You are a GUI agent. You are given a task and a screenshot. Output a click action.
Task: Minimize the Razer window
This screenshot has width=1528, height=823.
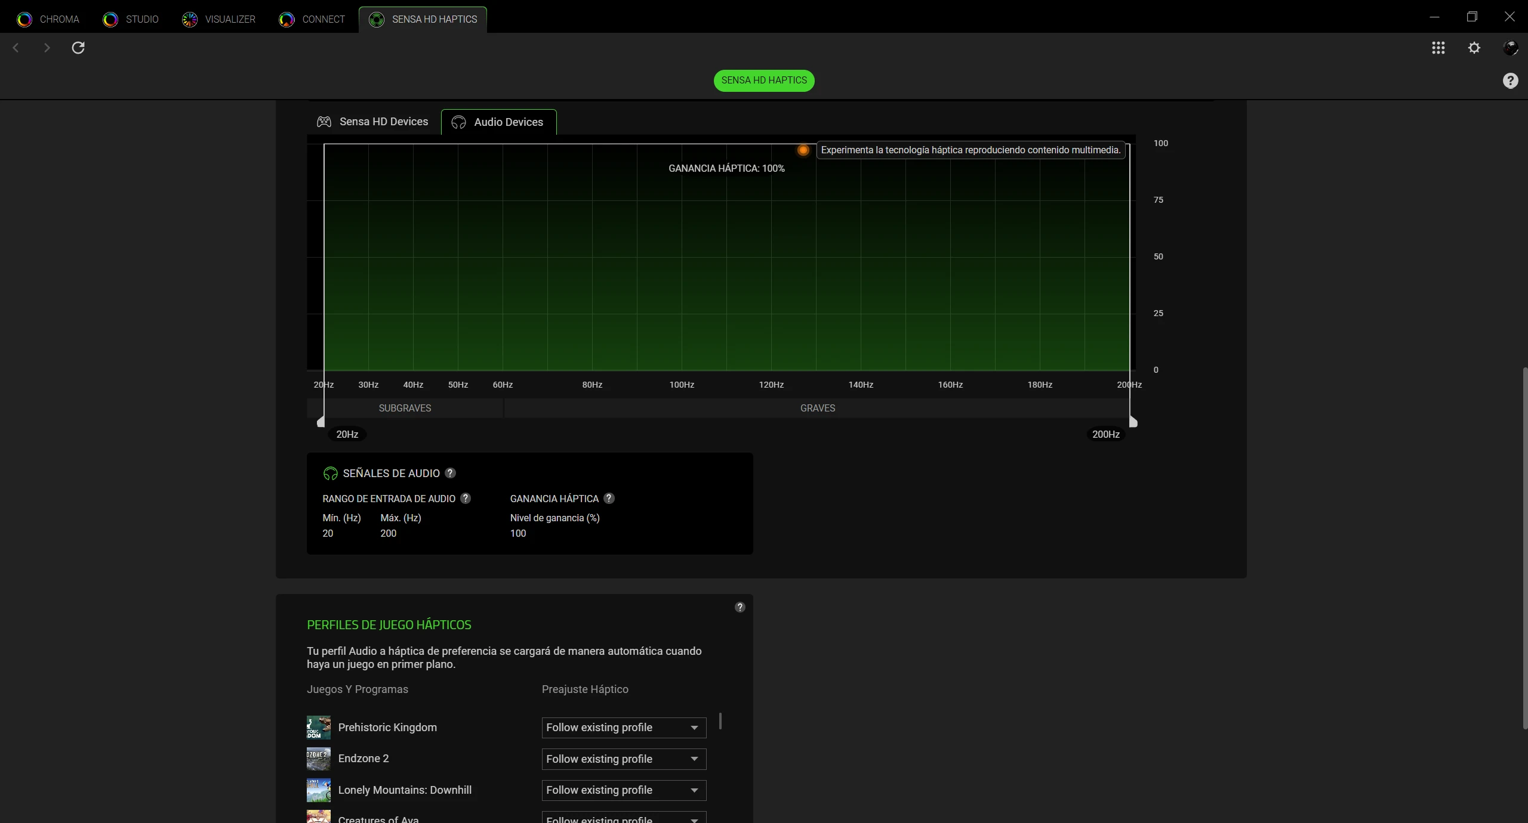(x=1434, y=17)
